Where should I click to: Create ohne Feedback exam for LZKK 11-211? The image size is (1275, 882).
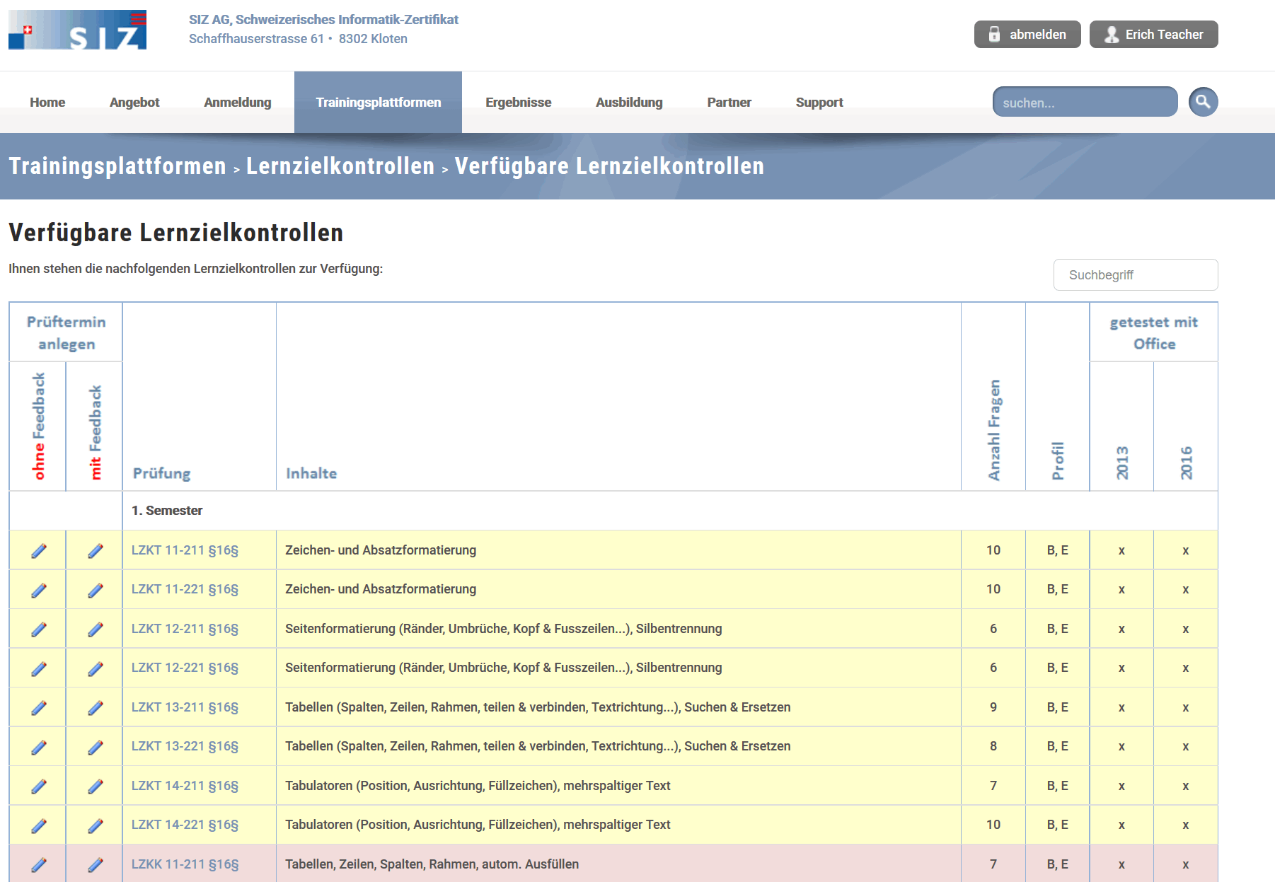[39, 864]
